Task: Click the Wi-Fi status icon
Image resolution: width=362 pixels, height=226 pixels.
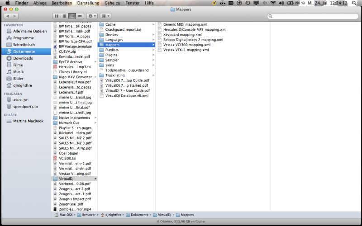Action: point(273,3)
